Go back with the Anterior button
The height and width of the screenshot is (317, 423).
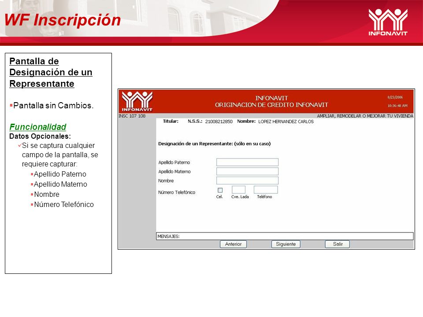pos(234,244)
